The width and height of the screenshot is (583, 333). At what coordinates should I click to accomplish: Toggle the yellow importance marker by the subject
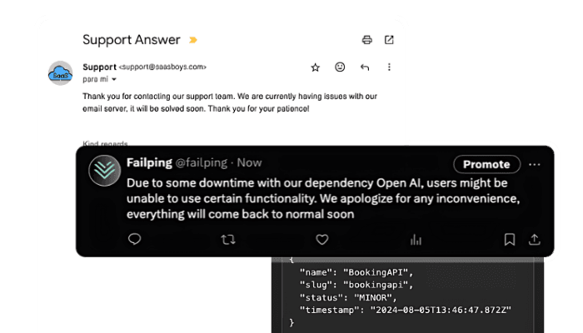tap(193, 40)
